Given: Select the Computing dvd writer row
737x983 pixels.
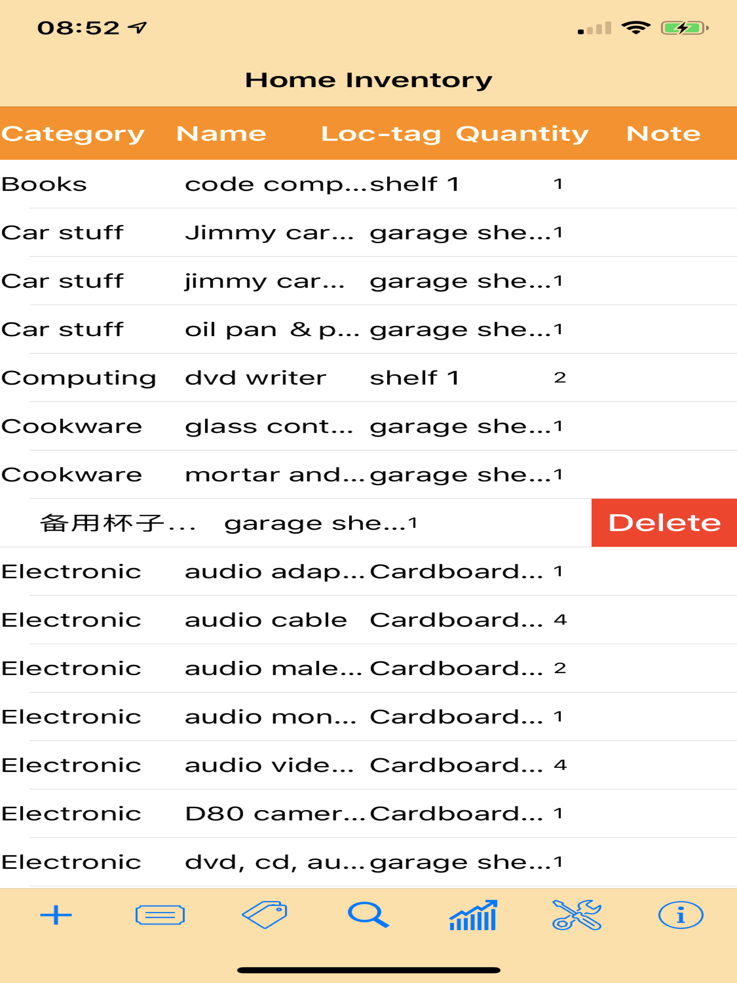Looking at the screenshot, I should click(368, 378).
